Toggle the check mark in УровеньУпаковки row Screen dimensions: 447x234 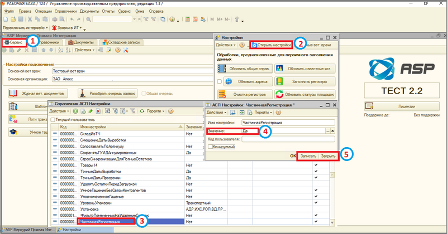point(316,203)
